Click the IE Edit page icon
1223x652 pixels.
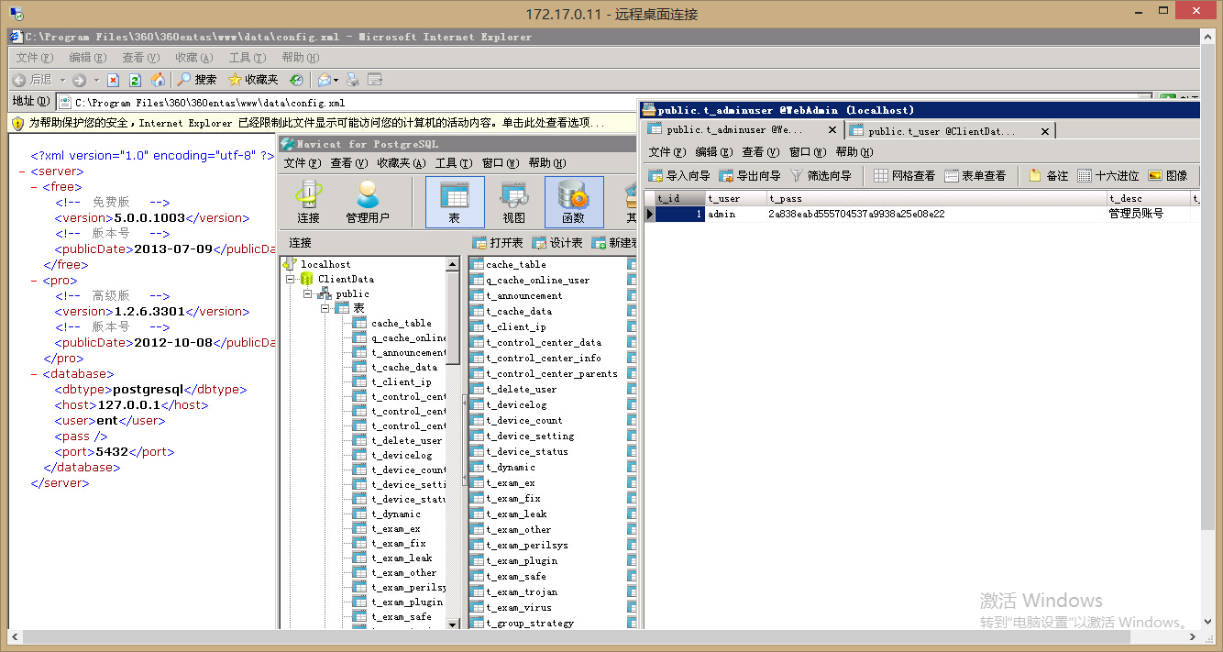pyautogui.click(x=375, y=80)
